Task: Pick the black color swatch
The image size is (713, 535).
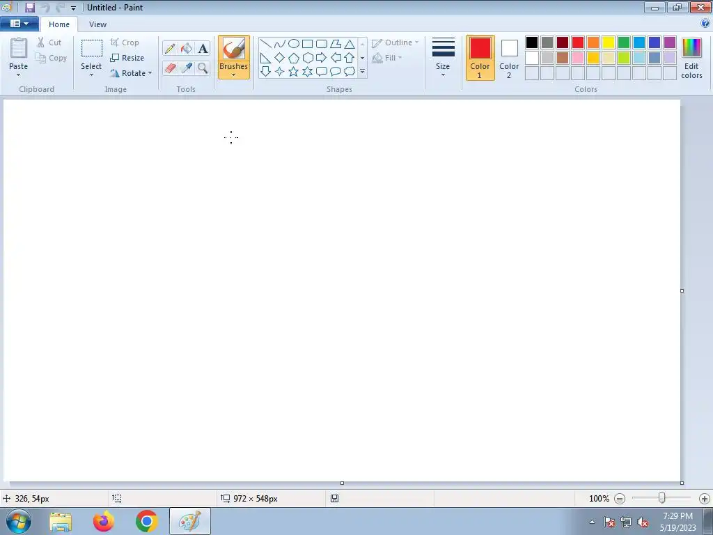Action: (x=532, y=42)
